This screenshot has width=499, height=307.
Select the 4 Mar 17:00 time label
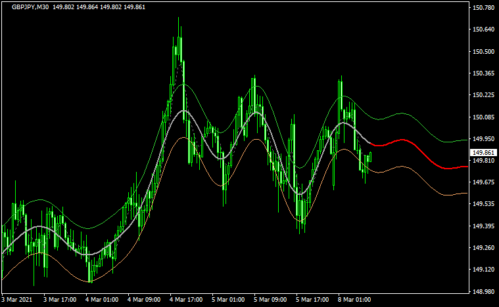[186, 300]
